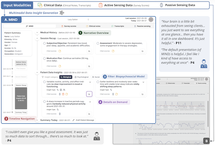Open the chart icon on the Medication Plan card
The image size is (215, 146).
point(89,66)
